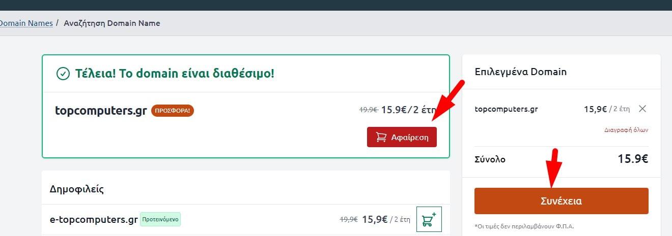
Task: Click the Σύνολο total label
Action: point(490,159)
